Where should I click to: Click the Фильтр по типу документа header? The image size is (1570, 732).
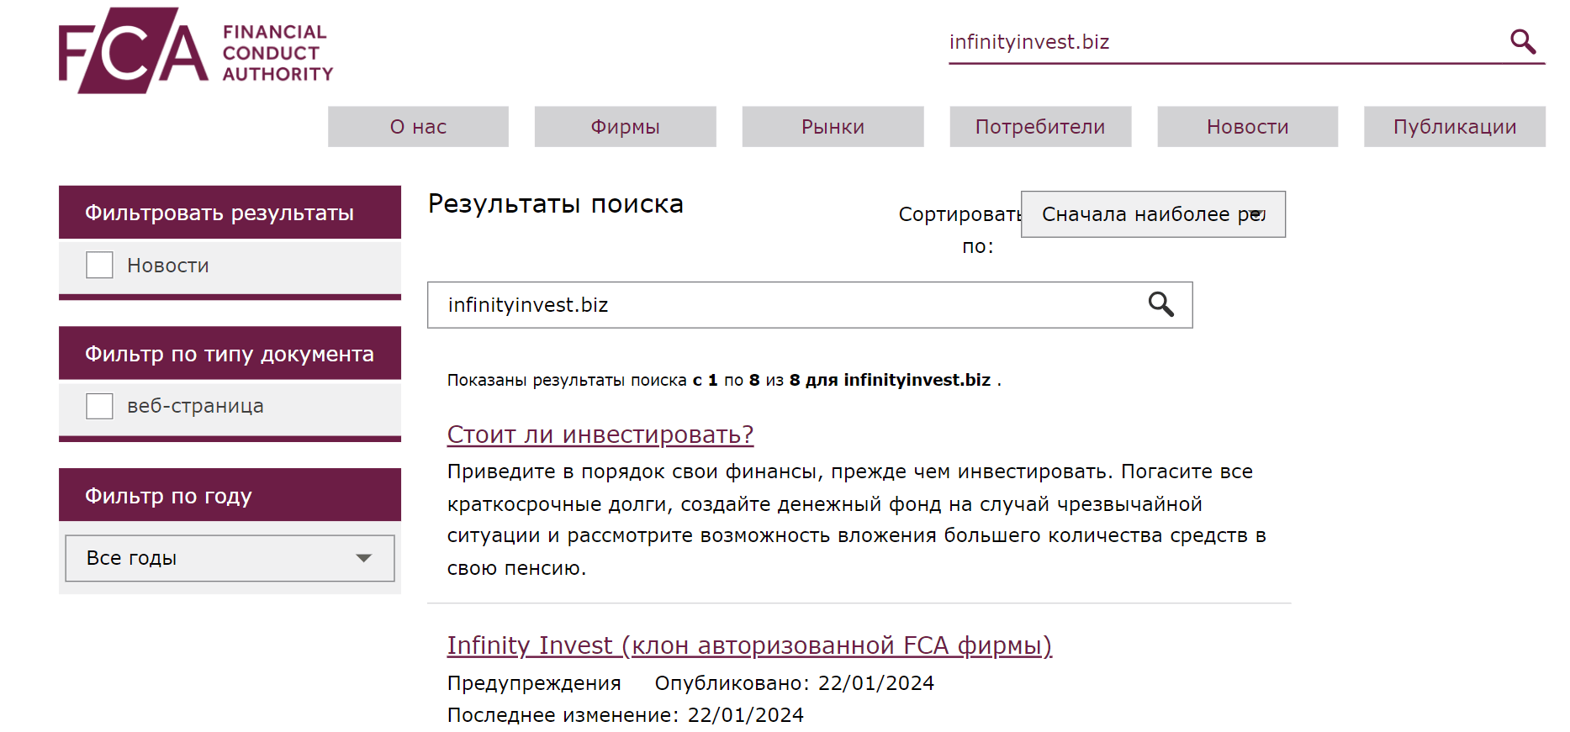(230, 354)
